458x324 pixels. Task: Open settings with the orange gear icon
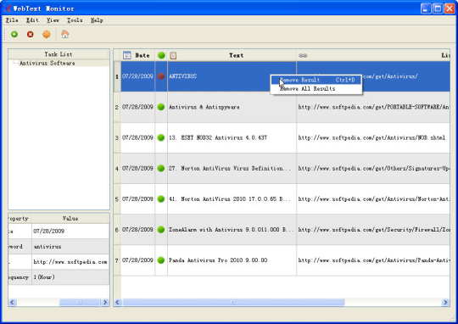[x=47, y=34]
